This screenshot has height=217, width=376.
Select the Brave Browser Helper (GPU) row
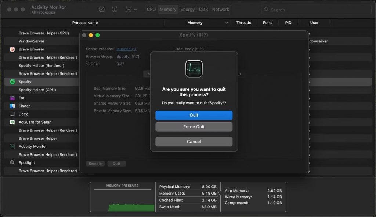[x=44, y=33]
